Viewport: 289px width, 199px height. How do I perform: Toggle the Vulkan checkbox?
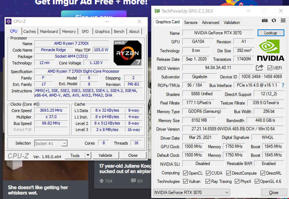(x=185, y=181)
